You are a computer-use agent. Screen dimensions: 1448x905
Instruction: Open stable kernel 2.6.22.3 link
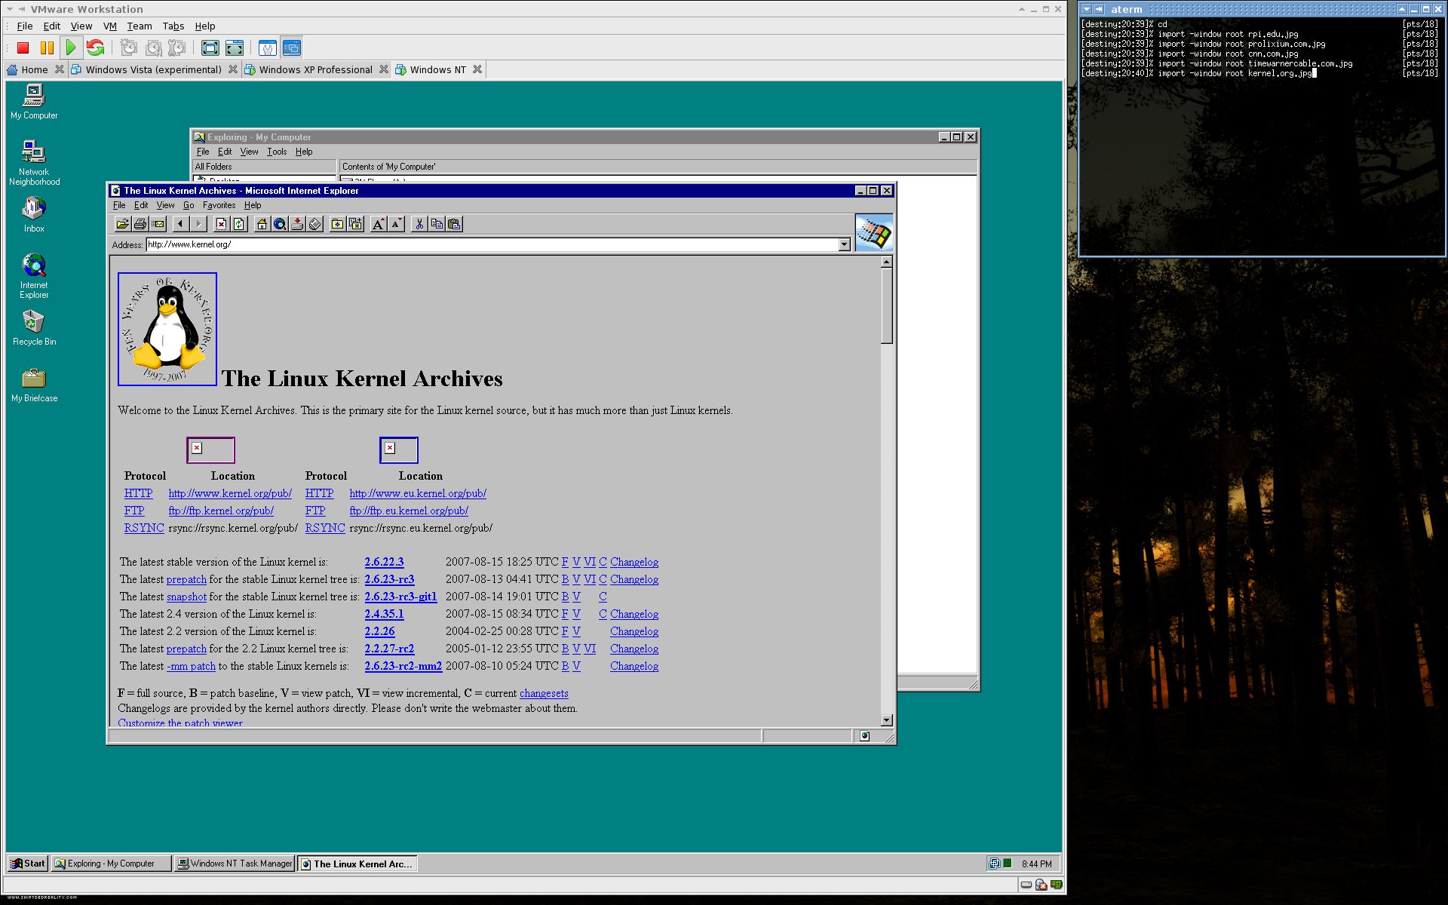384,562
